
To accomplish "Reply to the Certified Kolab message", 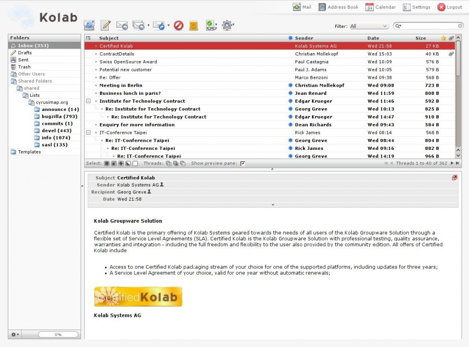I will pyautogui.click(x=123, y=26).
